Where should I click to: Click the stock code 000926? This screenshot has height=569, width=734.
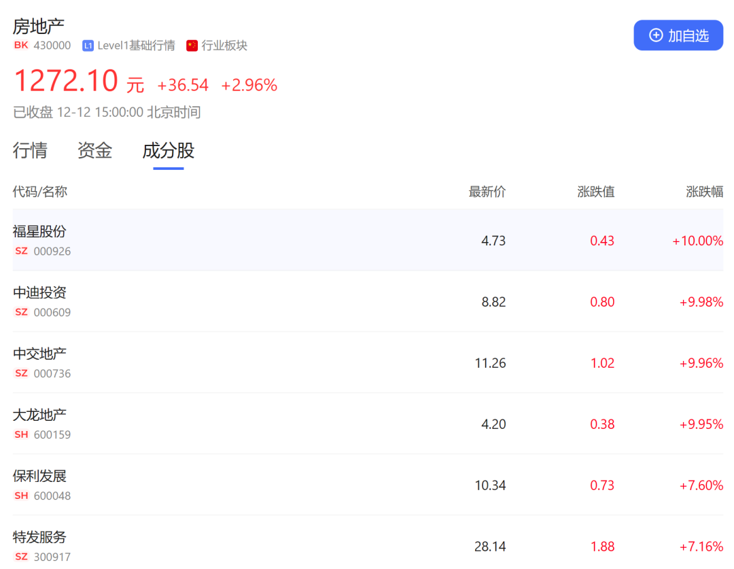tap(52, 252)
